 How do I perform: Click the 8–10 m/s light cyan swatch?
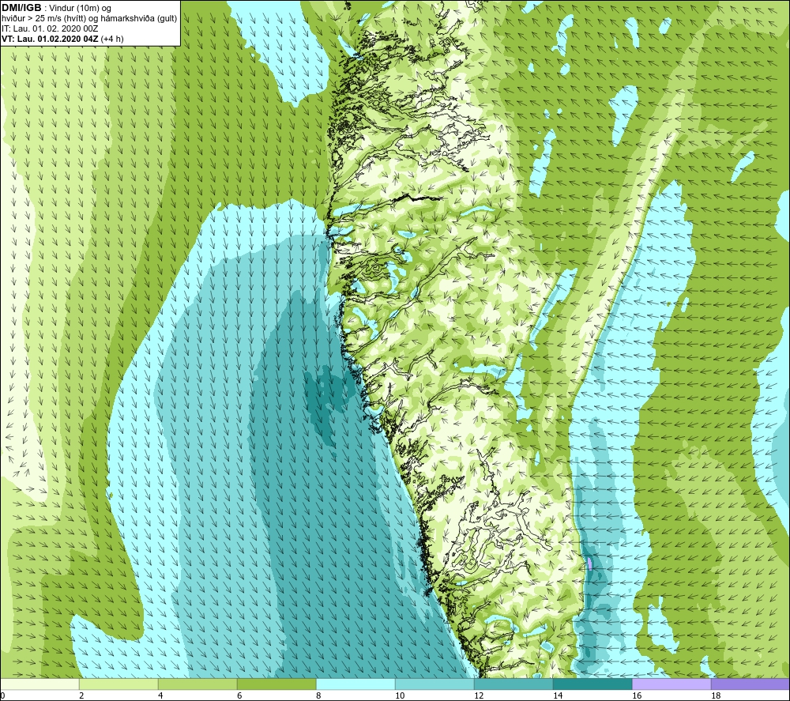pyautogui.click(x=355, y=684)
